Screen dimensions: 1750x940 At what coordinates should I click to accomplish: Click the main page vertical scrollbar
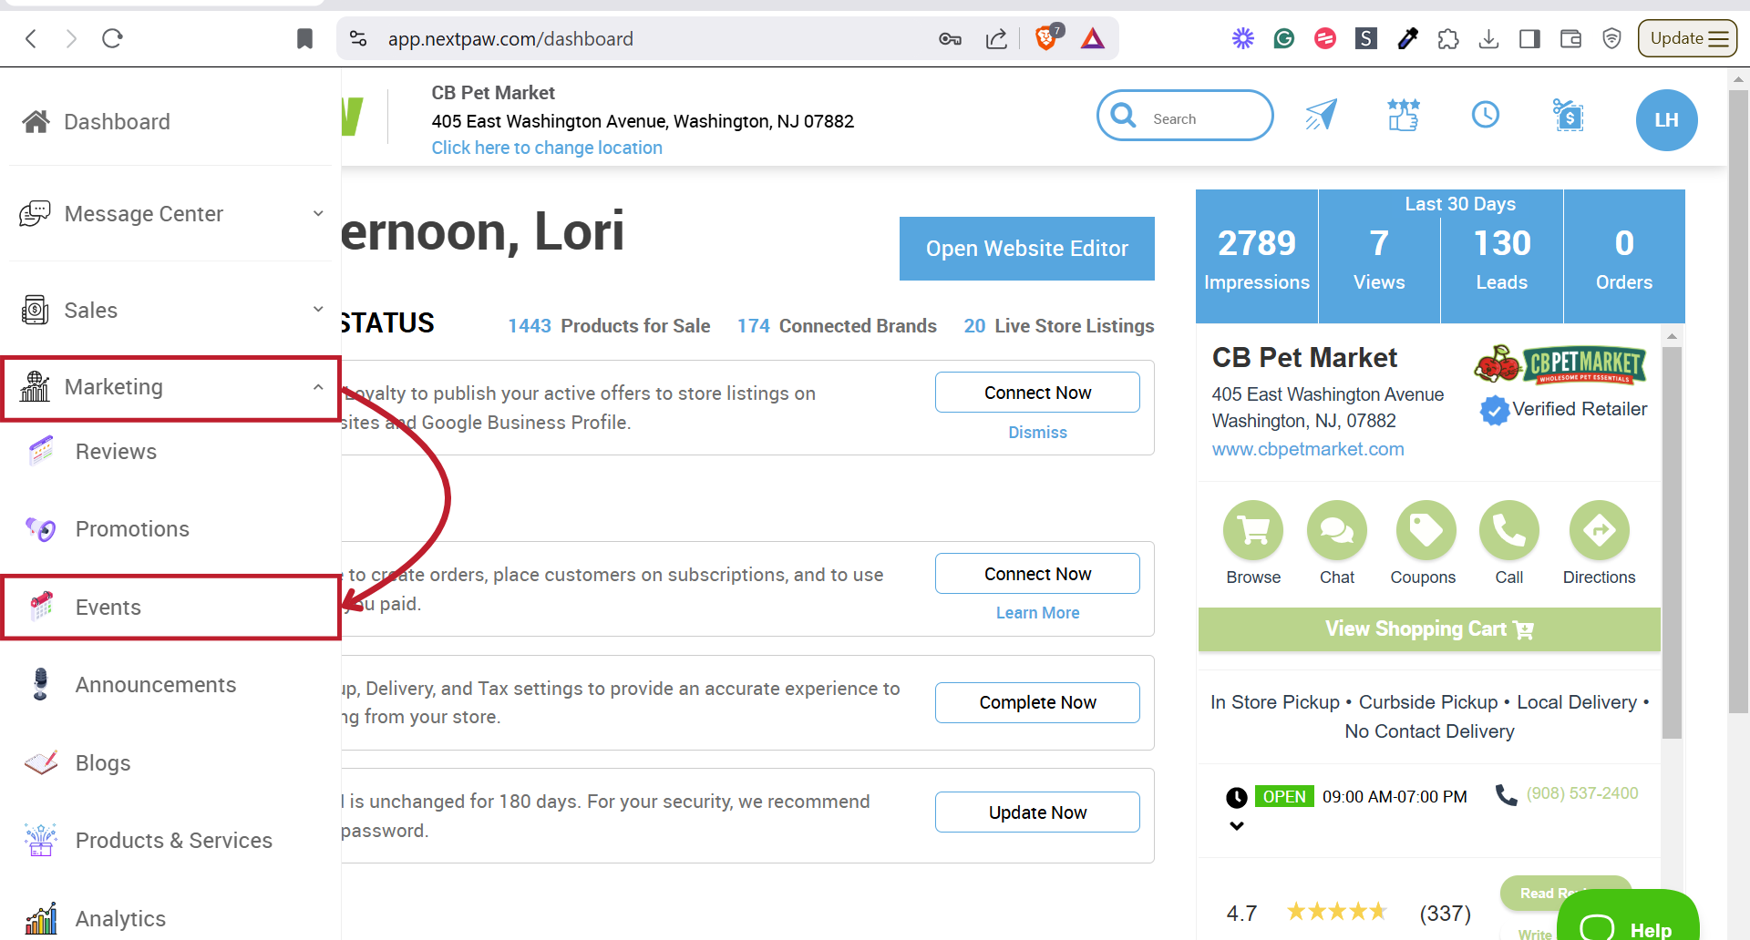pos(1738,401)
